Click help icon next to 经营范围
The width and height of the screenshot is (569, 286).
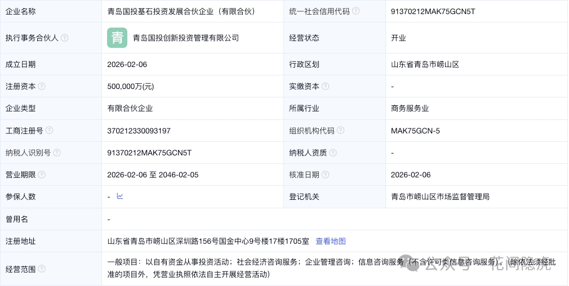[x=42, y=269]
